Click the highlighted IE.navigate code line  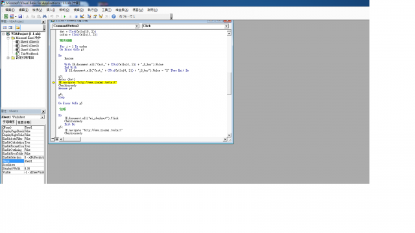[88, 82]
